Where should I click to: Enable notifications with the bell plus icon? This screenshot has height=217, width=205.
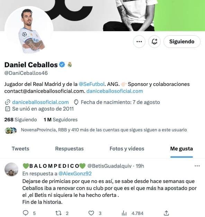(154, 42)
